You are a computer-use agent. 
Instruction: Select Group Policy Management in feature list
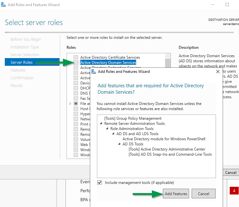pyautogui.click(x=133, y=118)
